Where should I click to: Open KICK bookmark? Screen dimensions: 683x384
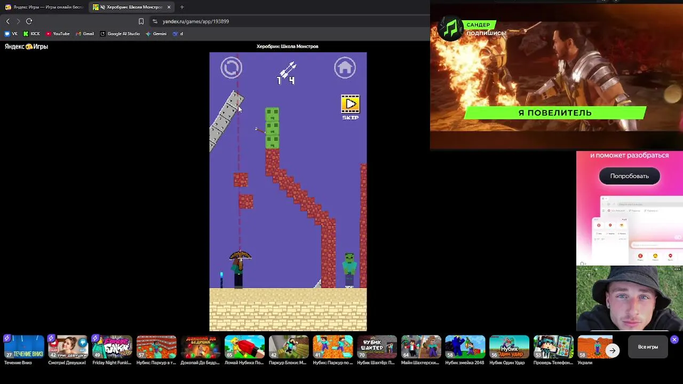(31, 34)
